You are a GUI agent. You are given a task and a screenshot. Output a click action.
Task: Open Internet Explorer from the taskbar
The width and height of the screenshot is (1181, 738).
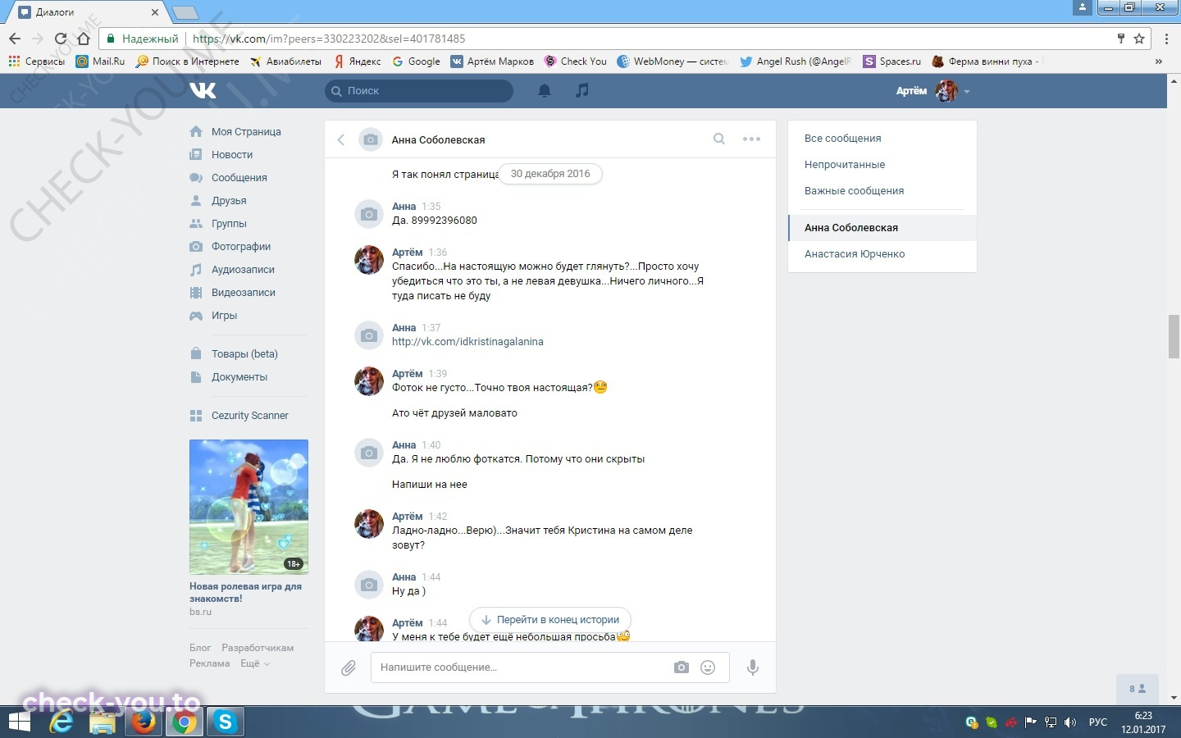[x=62, y=722]
